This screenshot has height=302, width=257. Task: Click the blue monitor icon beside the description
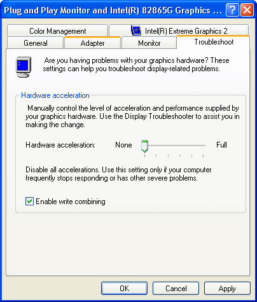tap(24, 67)
